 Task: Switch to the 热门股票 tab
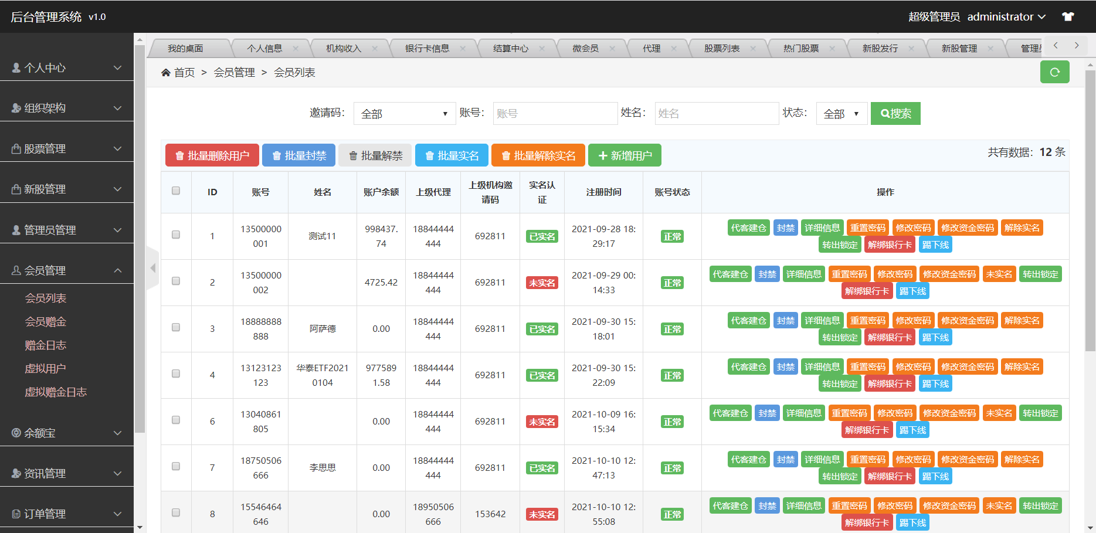(800, 47)
